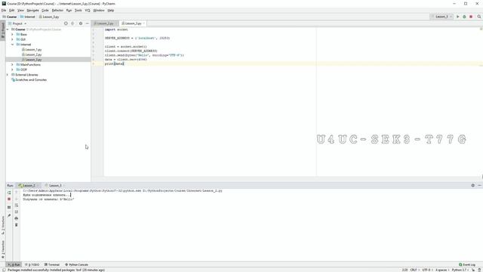Open Search Everywhere magnifier icon

479,17
